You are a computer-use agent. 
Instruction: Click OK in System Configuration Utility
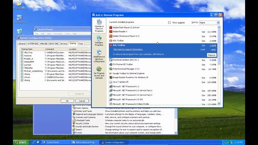pyautogui.click(x=67, y=101)
